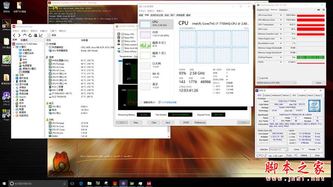Viewport: 333px width, 187px height.
Task: Toggle Stress system memory checkbox
Action: point(123,45)
